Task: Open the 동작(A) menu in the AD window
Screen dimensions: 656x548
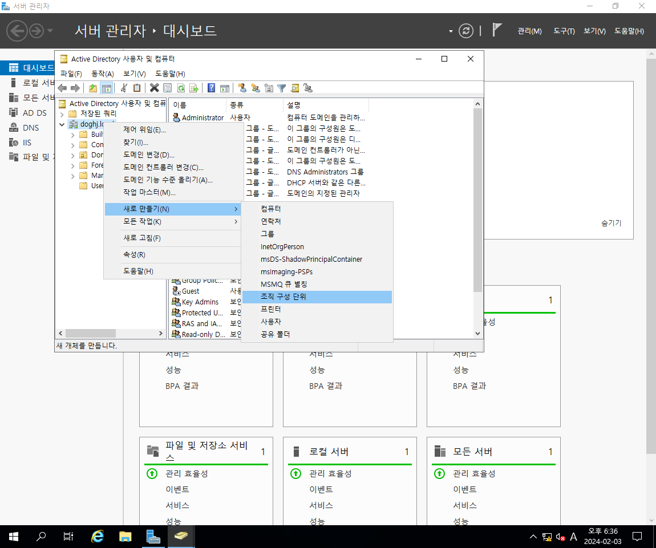Action: click(103, 74)
